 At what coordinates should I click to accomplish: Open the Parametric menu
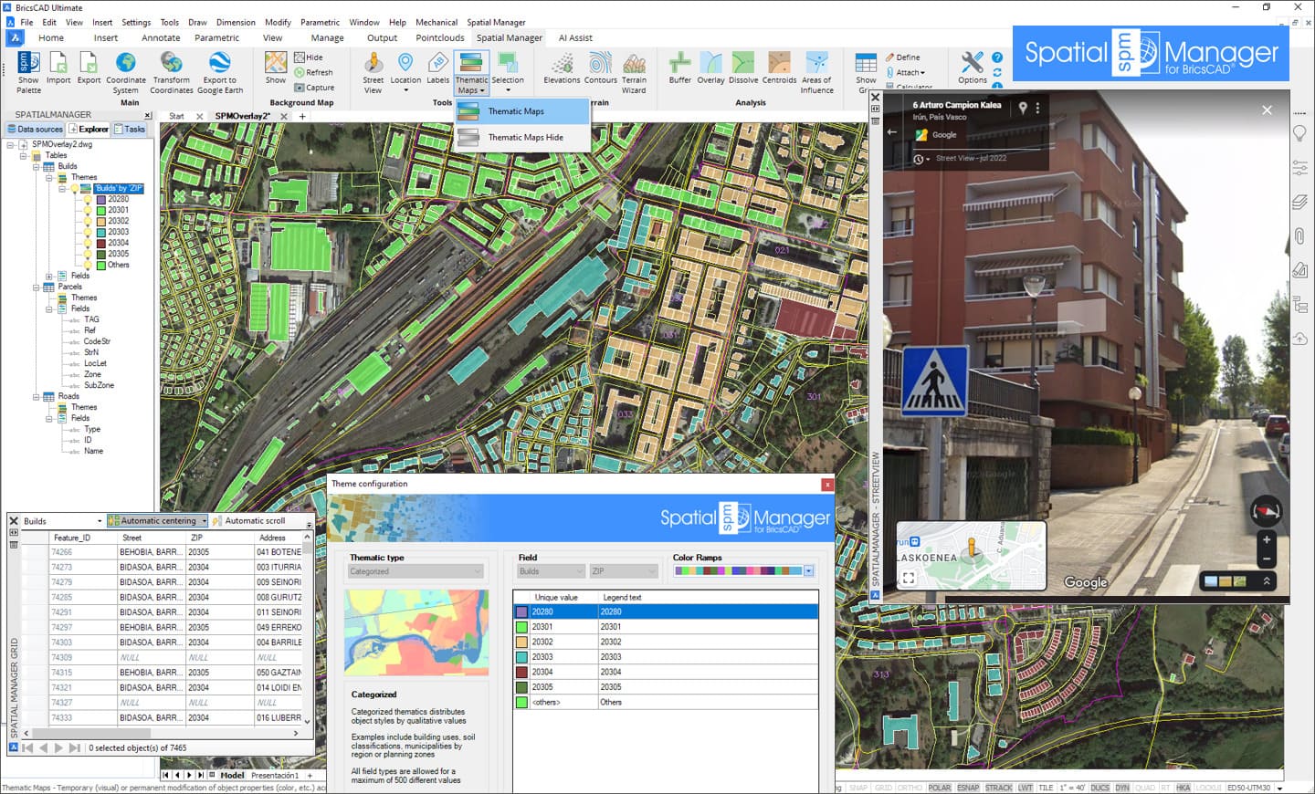point(320,22)
